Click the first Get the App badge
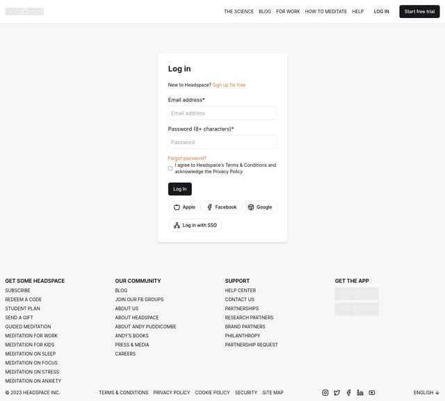 [x=357, y=294]
